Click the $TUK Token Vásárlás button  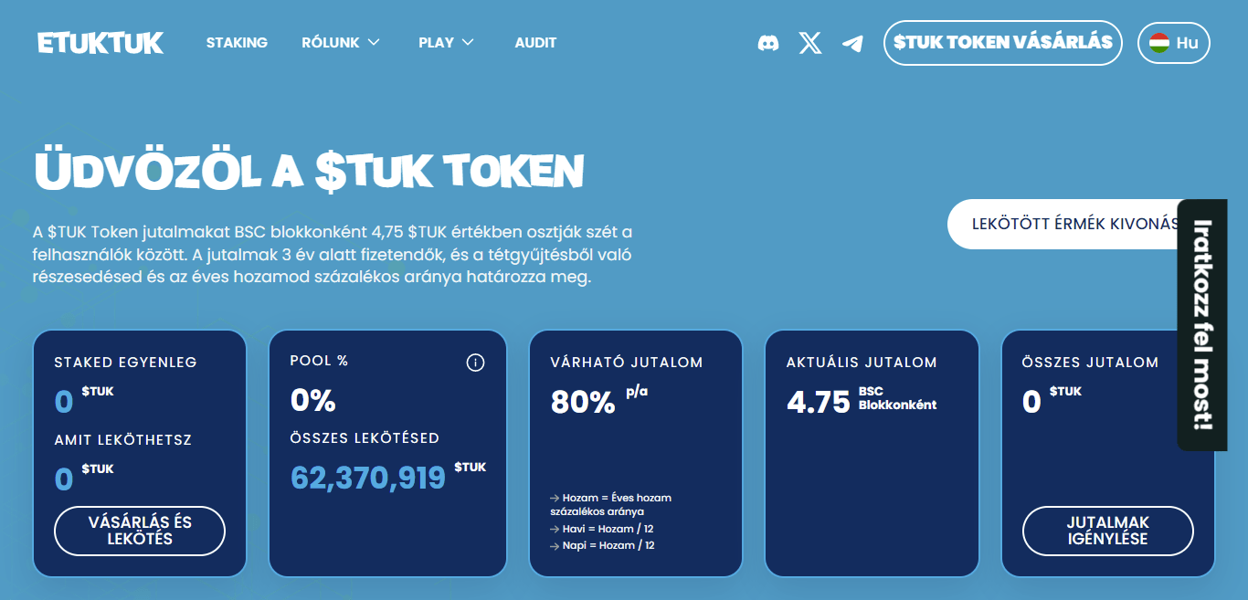tap(1002, 43)
